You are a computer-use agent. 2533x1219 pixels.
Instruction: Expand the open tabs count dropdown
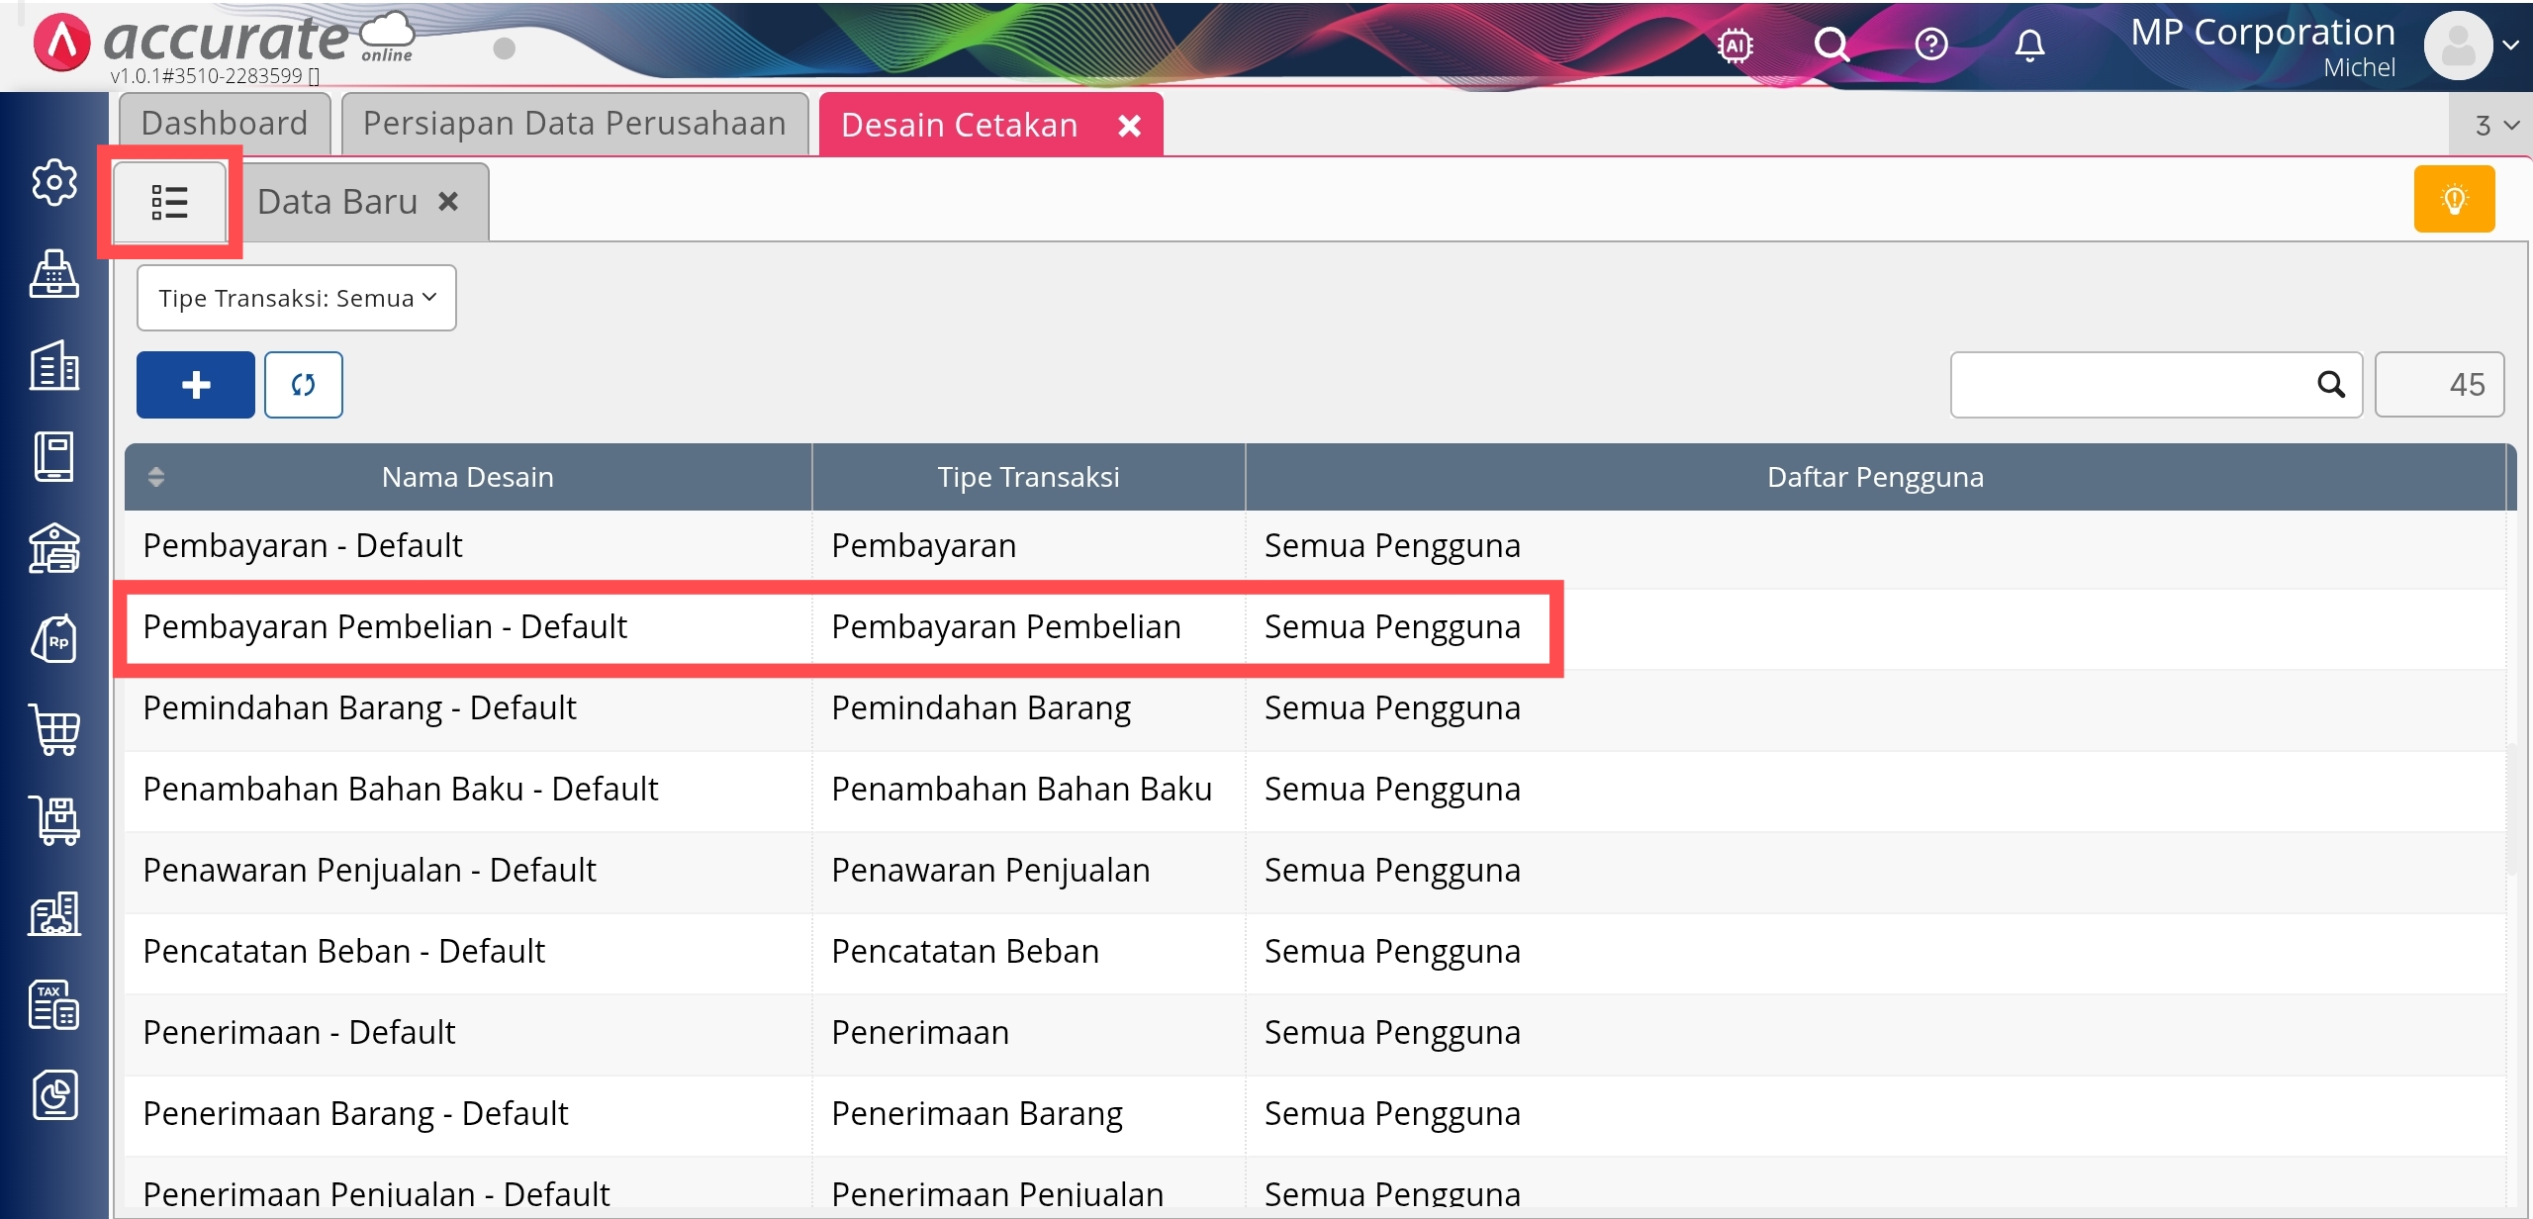click(2495, 126)
